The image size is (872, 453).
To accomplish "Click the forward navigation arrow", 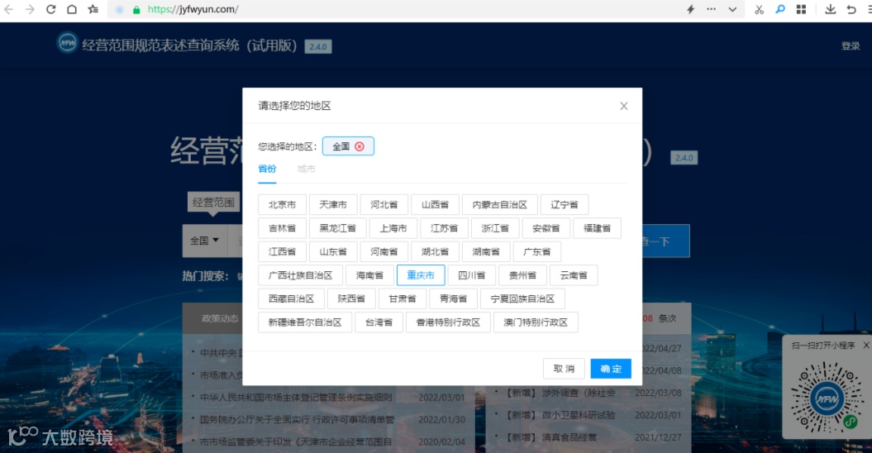I will pyautogui.click(x=30, y=9).
